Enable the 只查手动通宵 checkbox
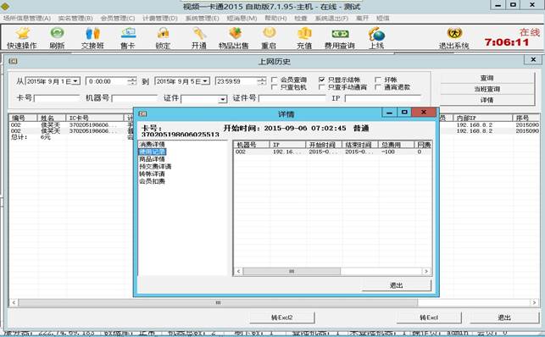Image resolution: width=545 pixels, height=337 pixels. pos(321,87)
